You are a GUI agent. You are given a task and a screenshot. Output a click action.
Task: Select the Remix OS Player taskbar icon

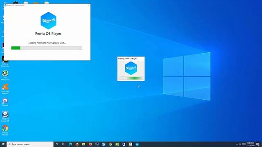137,144
